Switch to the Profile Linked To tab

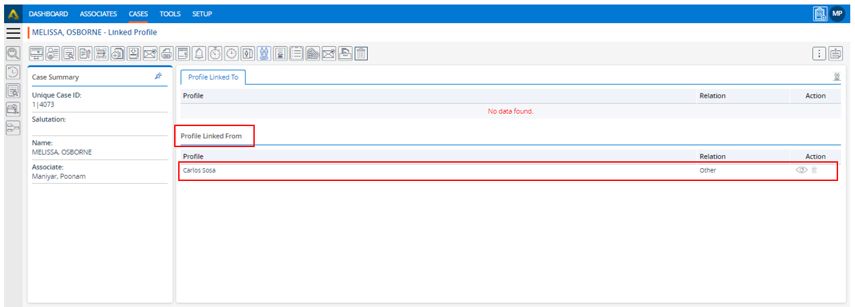click(213, 77)
